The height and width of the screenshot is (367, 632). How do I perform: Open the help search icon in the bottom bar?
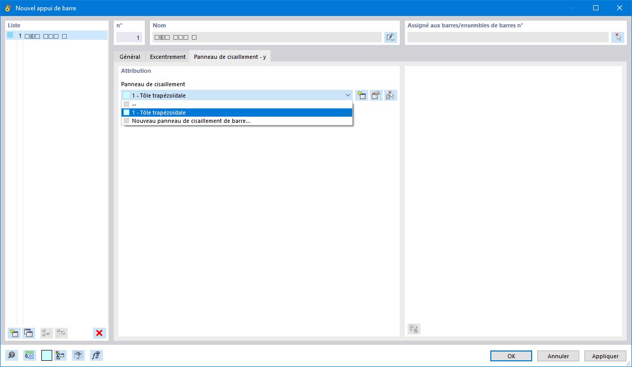pos(11,355)
